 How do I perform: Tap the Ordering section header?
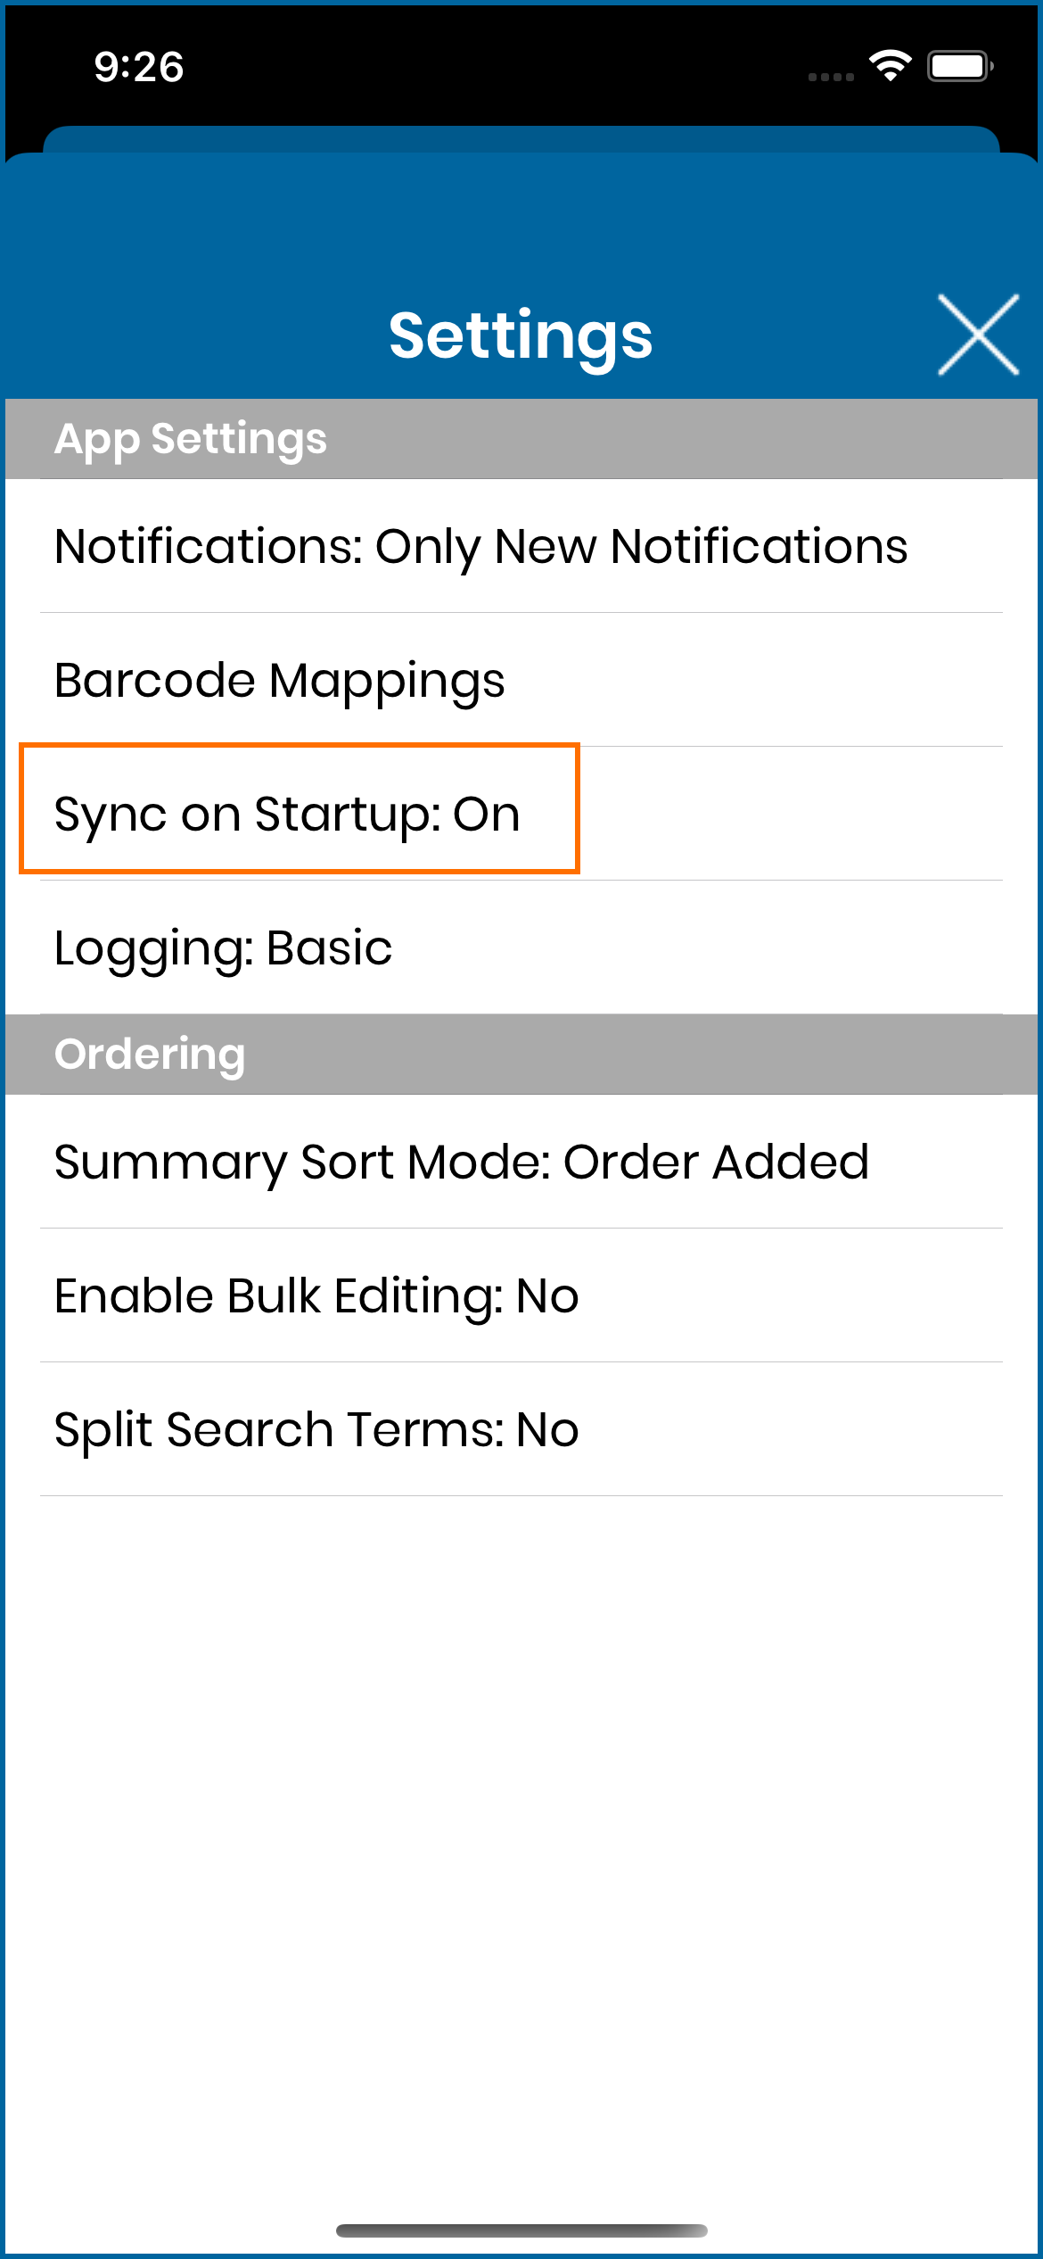coord(521,1055)
